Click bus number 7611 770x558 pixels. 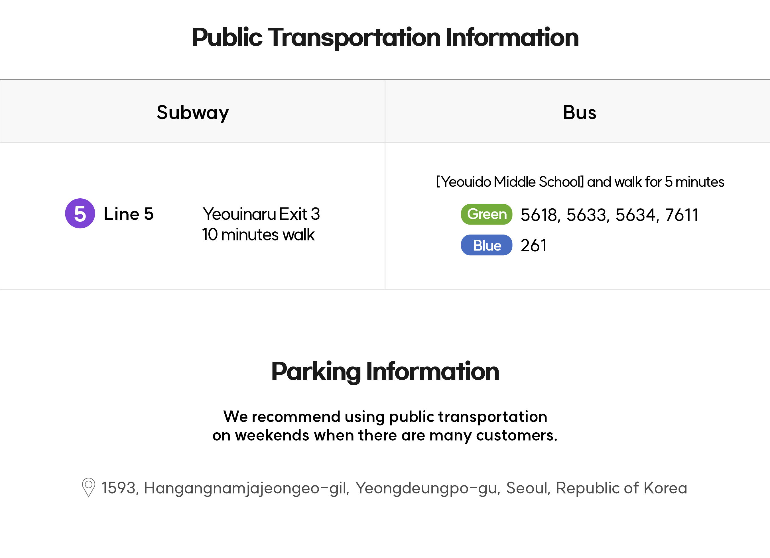pos(682,215)
